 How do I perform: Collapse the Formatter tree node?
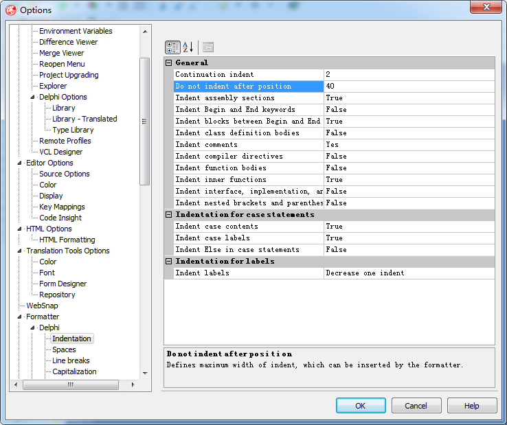pos(19,317)
